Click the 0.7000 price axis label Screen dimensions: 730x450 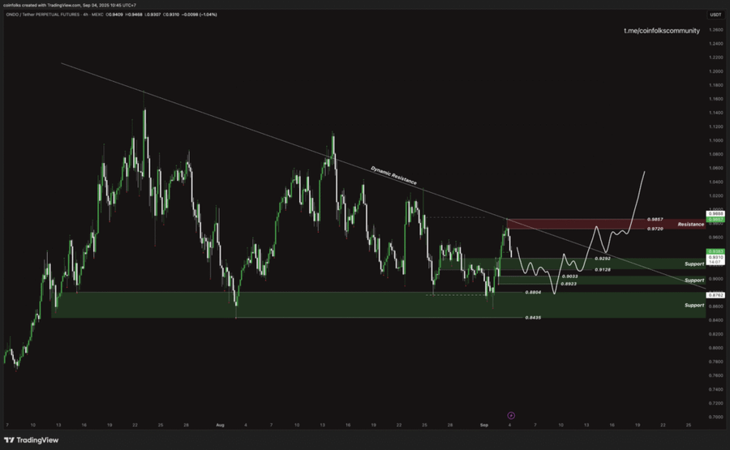click(715, 417)
